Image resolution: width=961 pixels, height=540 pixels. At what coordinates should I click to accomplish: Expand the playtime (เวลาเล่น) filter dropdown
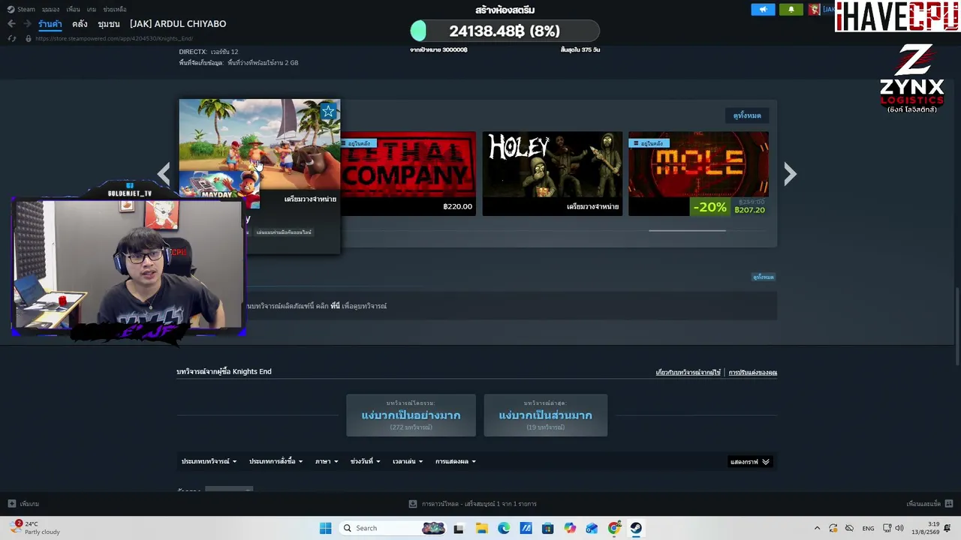[408, 461]
